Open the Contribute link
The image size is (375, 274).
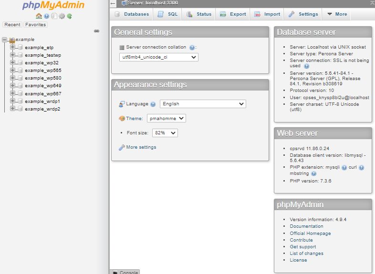(x=301, y=240)
